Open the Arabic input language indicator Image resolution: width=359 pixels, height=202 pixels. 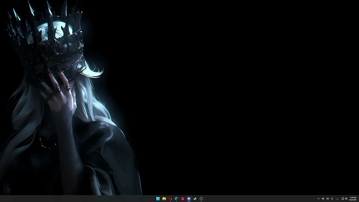[337, 199]
